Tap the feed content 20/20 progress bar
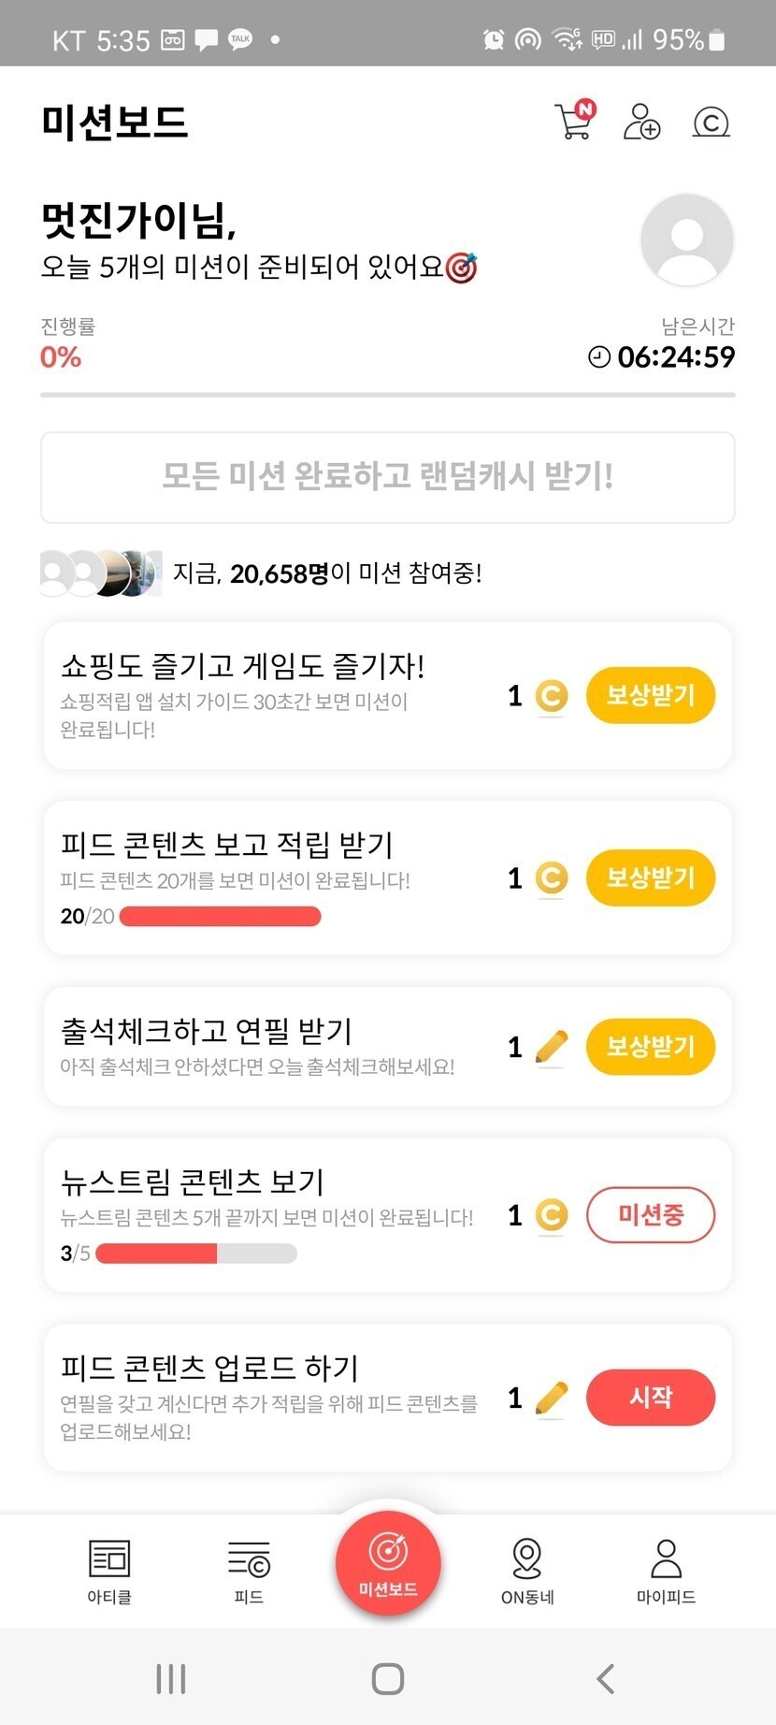 tap(220, 917)
